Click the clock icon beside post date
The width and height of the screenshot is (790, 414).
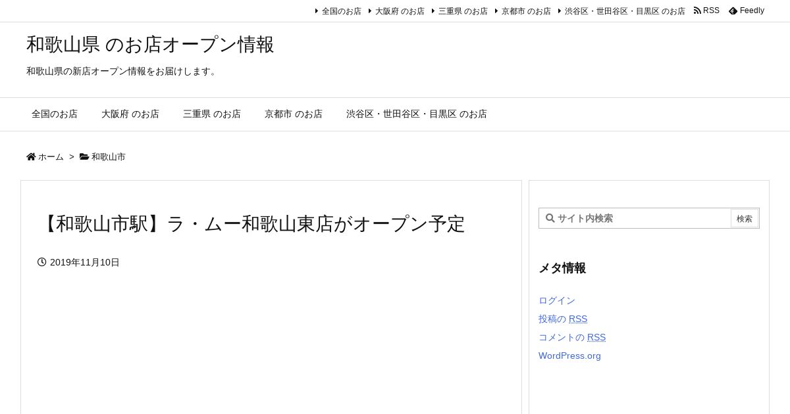(42, 262)
